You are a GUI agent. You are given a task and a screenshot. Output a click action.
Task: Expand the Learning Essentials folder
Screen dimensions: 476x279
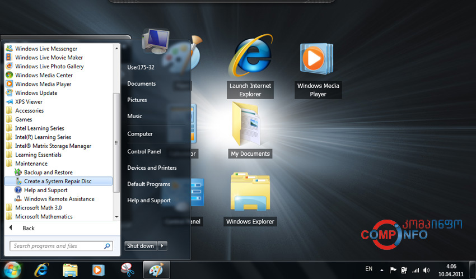click(38, 155)
